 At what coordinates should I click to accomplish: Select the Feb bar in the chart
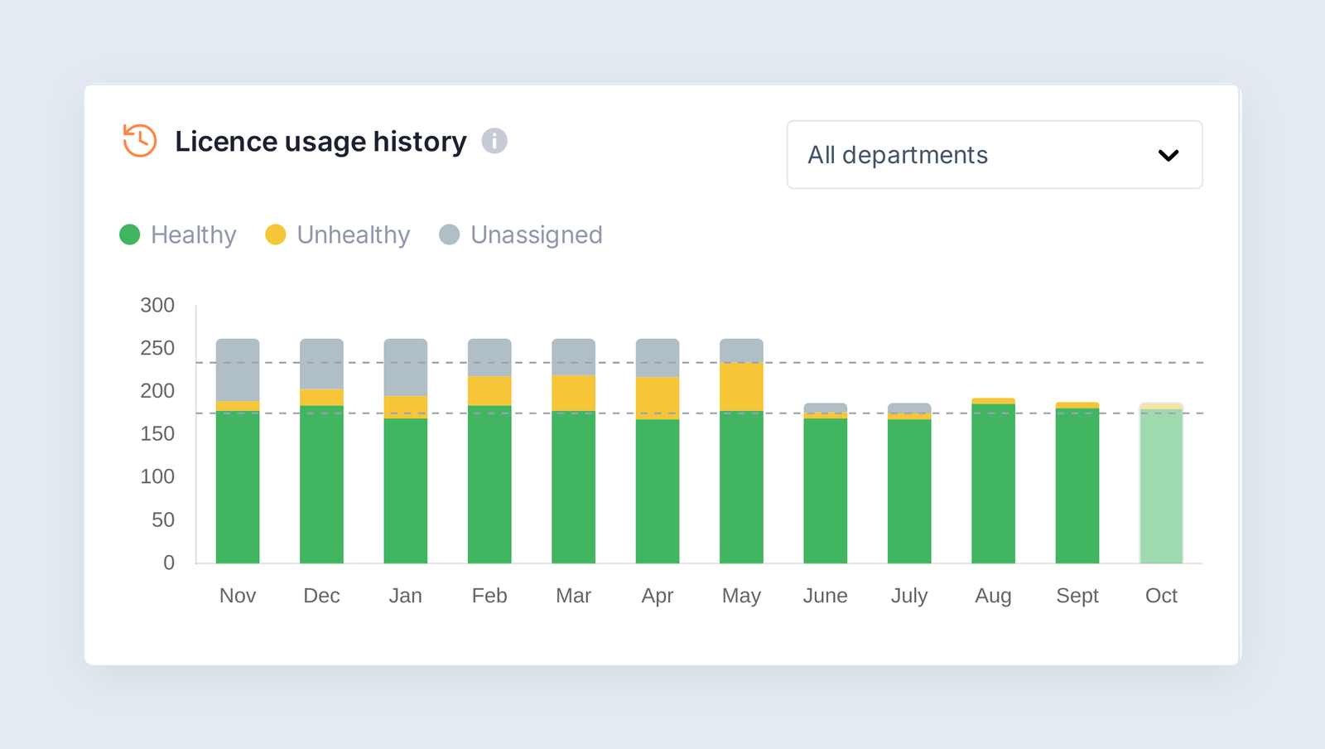[x=489, y=451]
